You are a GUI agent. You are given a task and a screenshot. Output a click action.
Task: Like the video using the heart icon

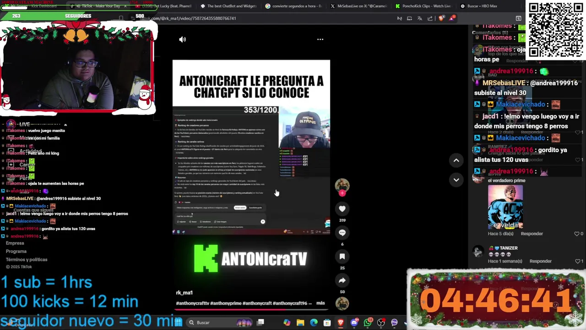(x=342, y=209)
